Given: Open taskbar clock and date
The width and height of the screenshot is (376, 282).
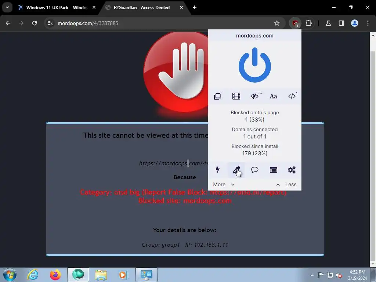Looking at the screenshot, I should coord(358,275).
